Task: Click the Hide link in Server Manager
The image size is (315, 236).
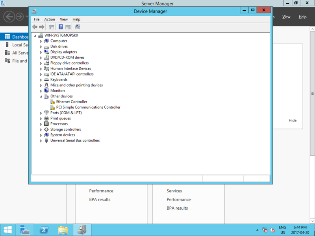Action: pyautogui.click(x=293, y=120)
